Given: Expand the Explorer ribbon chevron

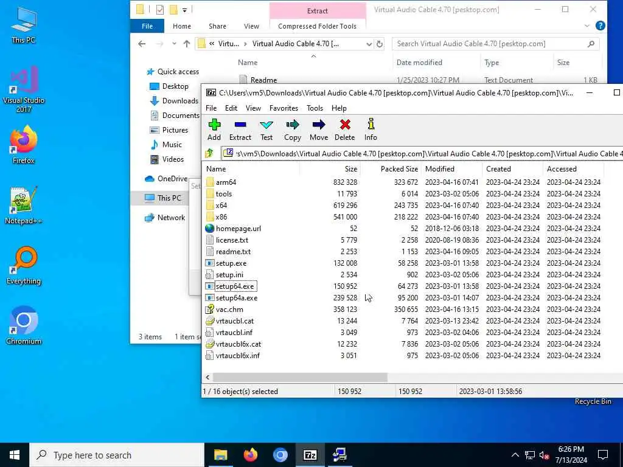Looking at the screenshot, I should pos(587,26).
